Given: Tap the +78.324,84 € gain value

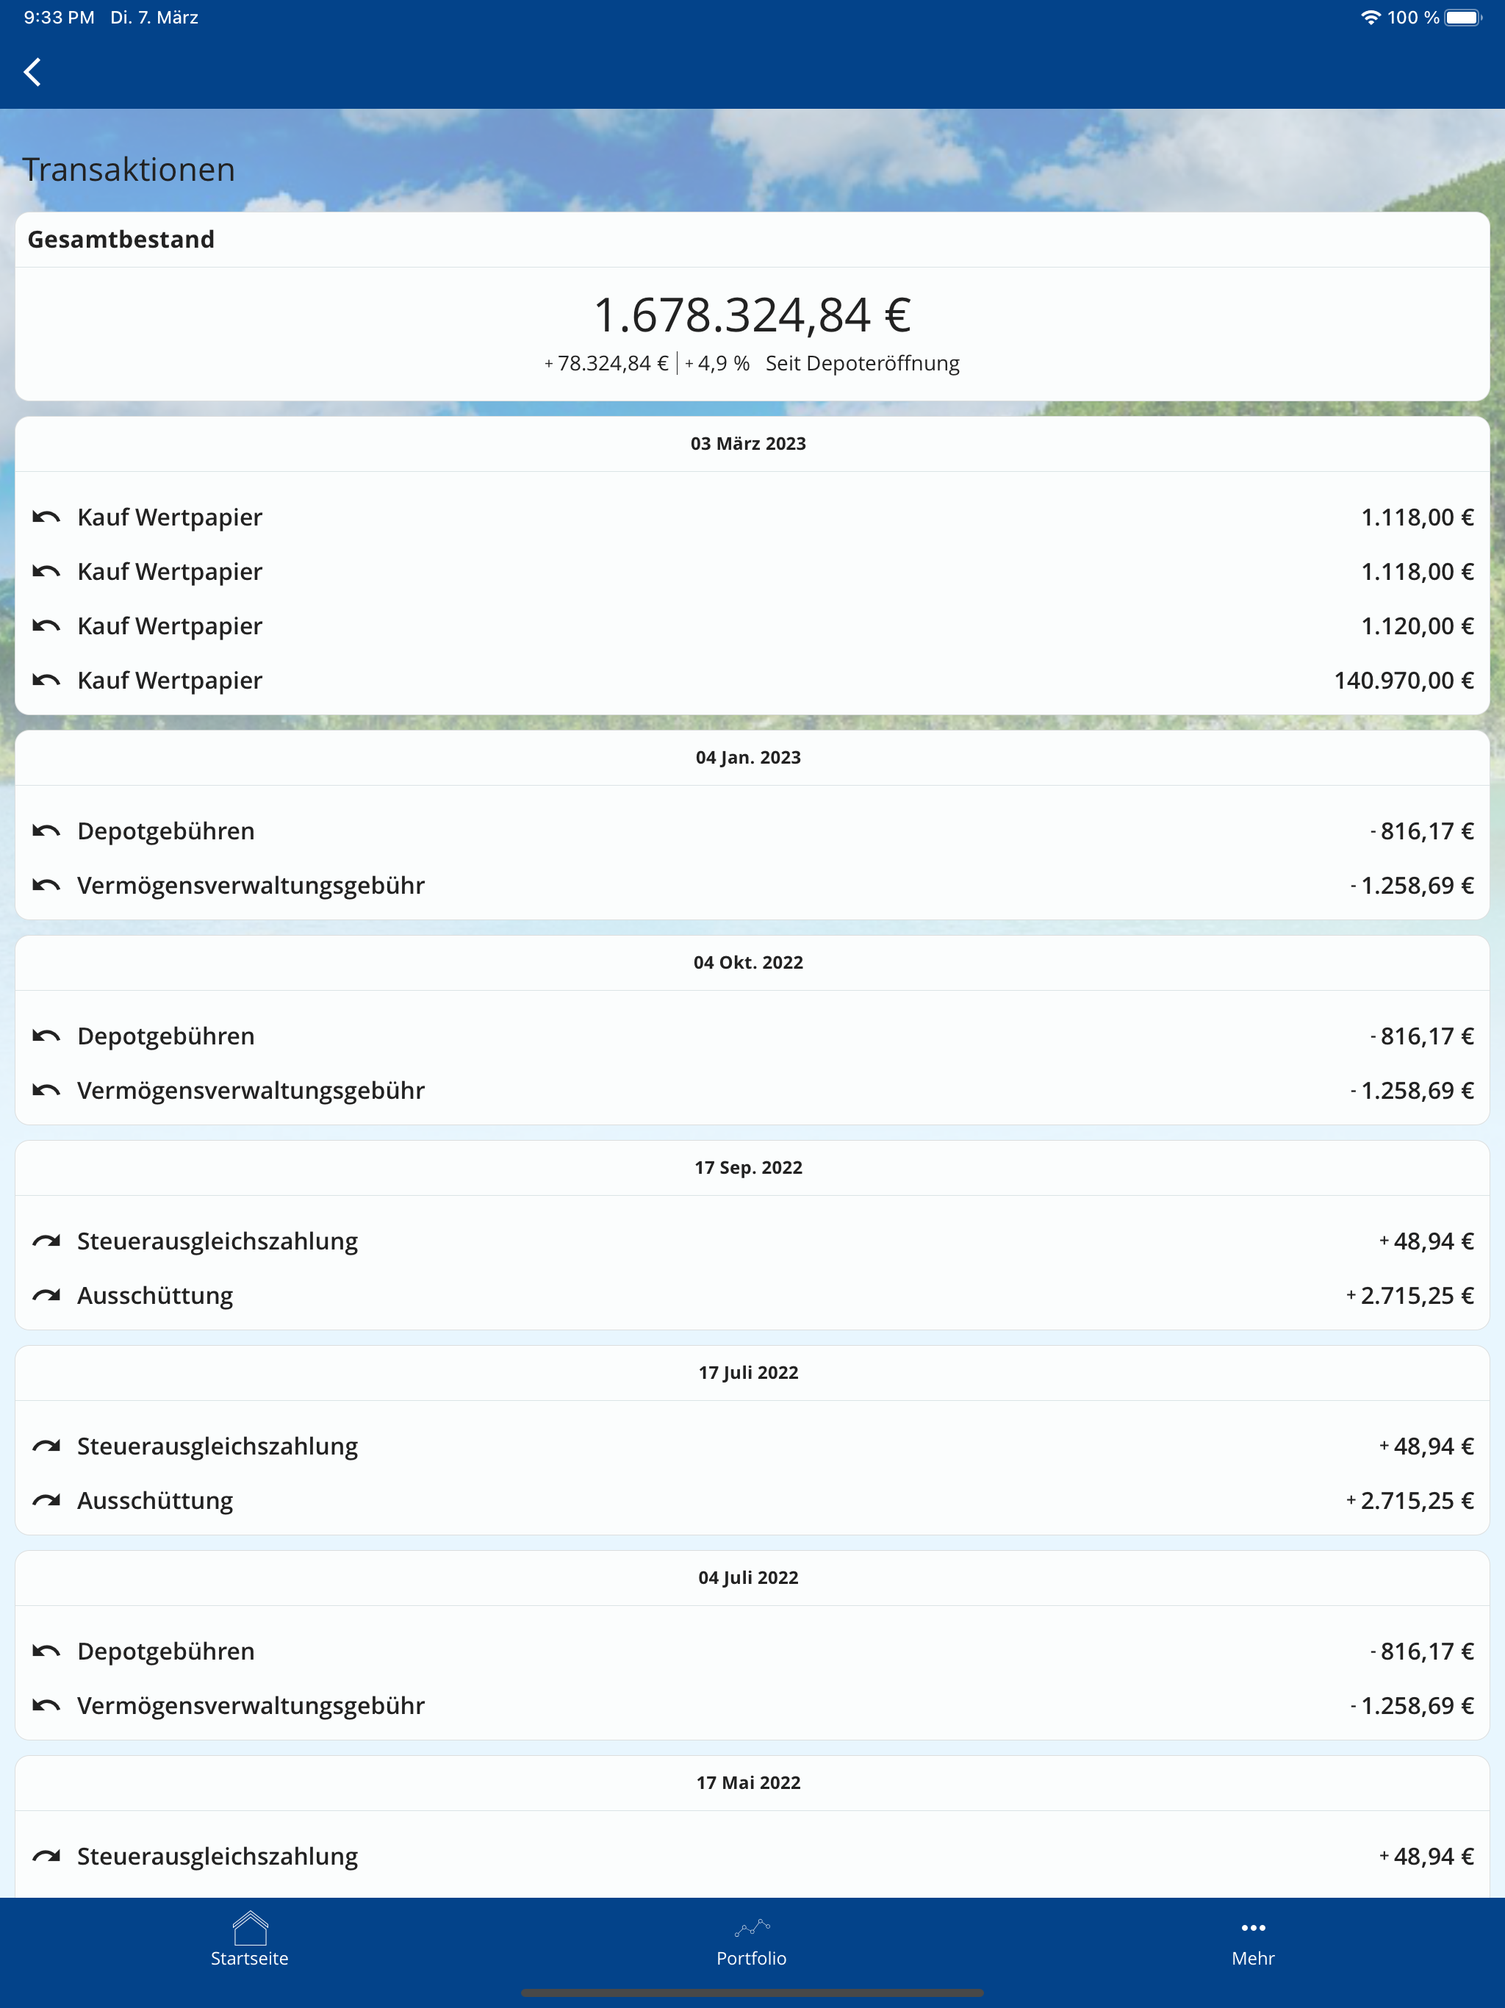Looking at the screenshot, I should (x=606, y=364).
